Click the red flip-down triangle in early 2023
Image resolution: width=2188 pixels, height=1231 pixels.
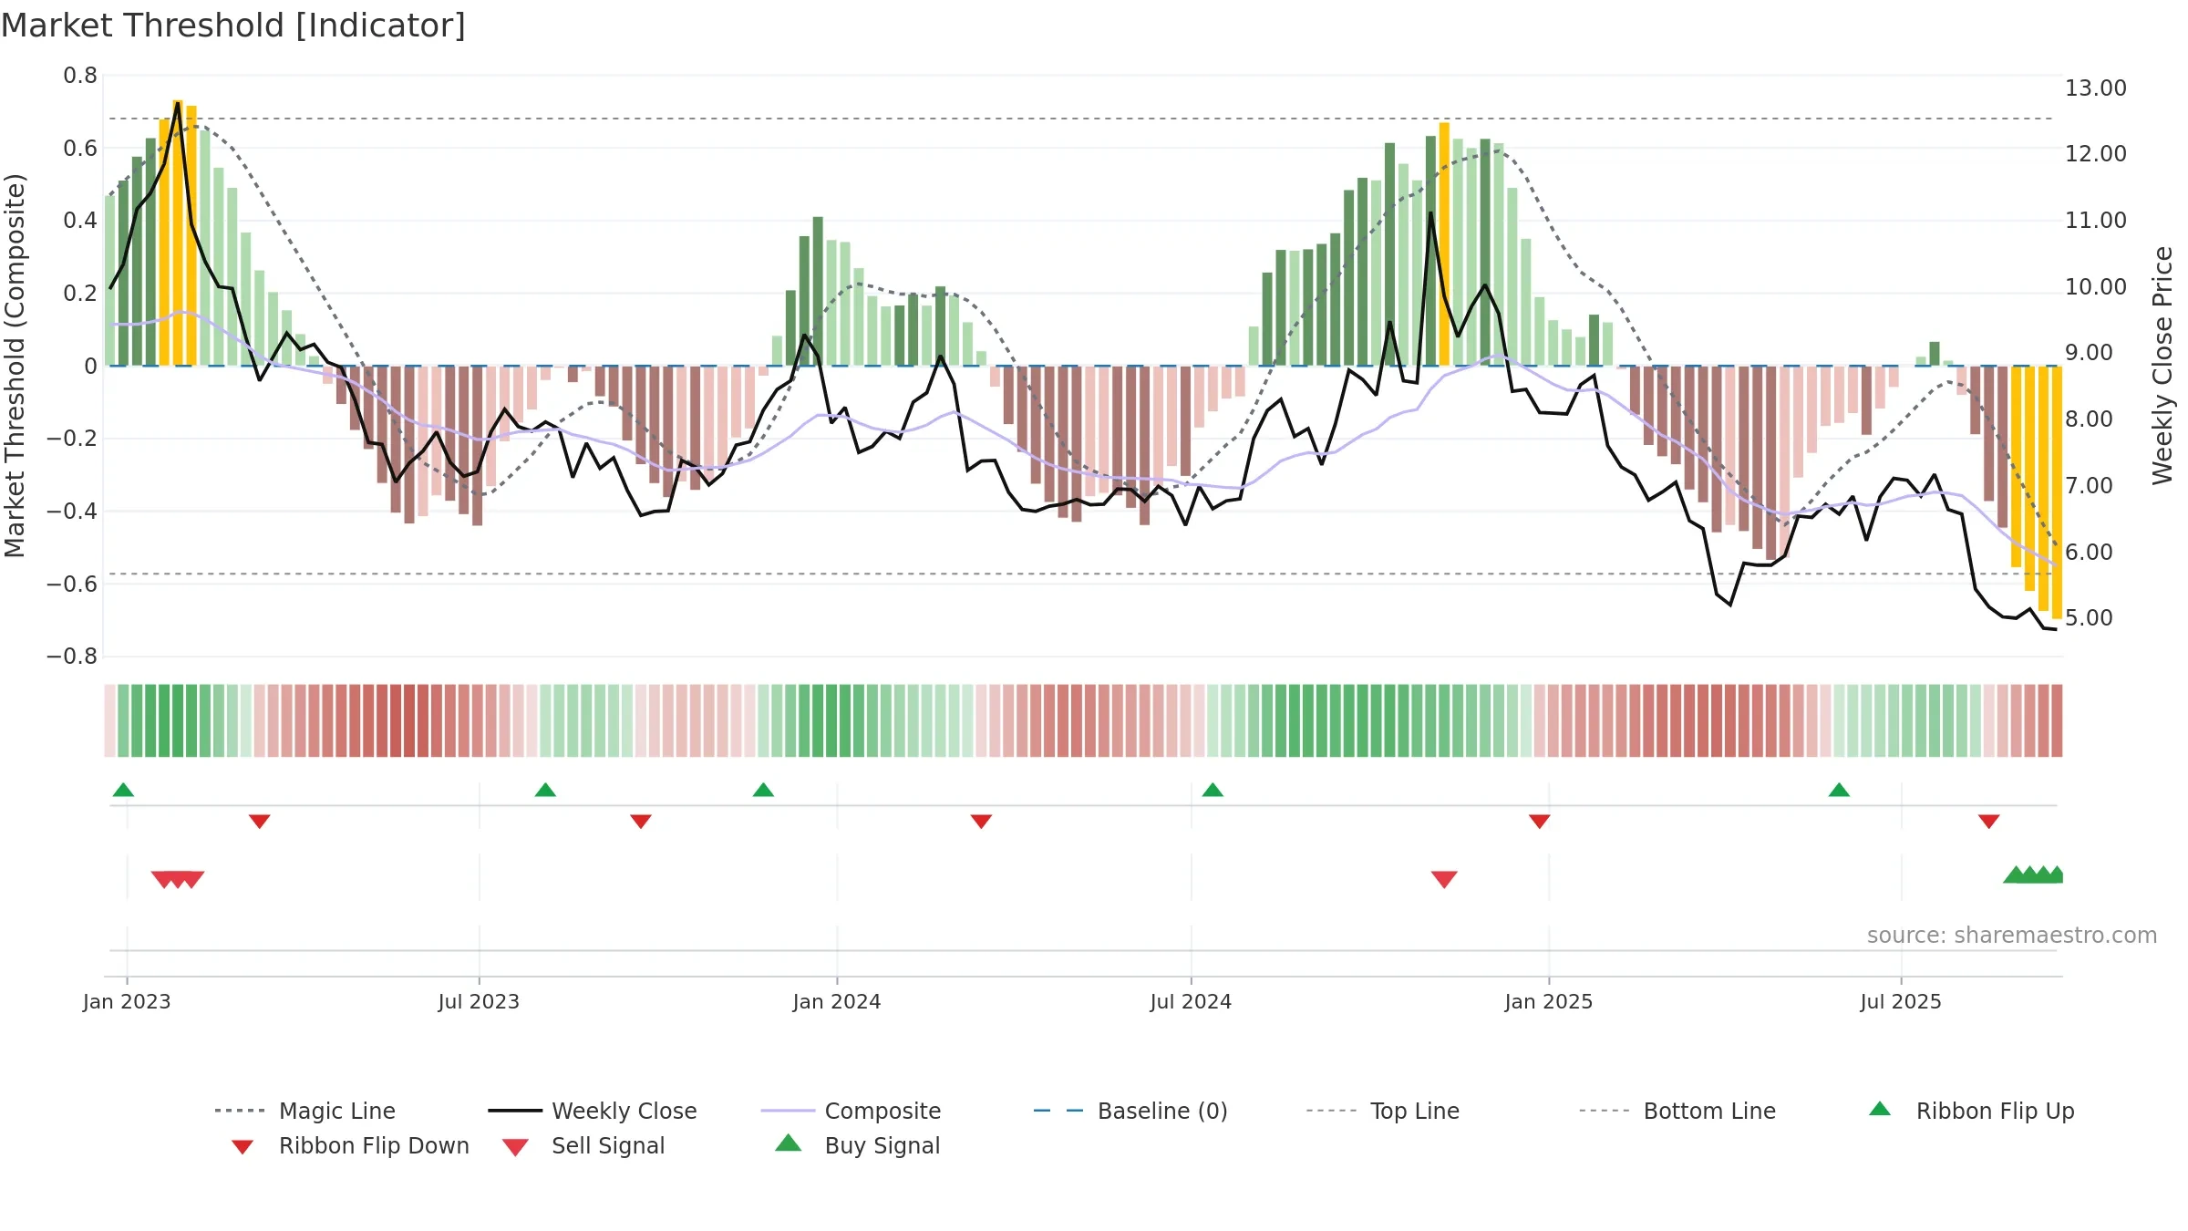click(x=259, y=822)
